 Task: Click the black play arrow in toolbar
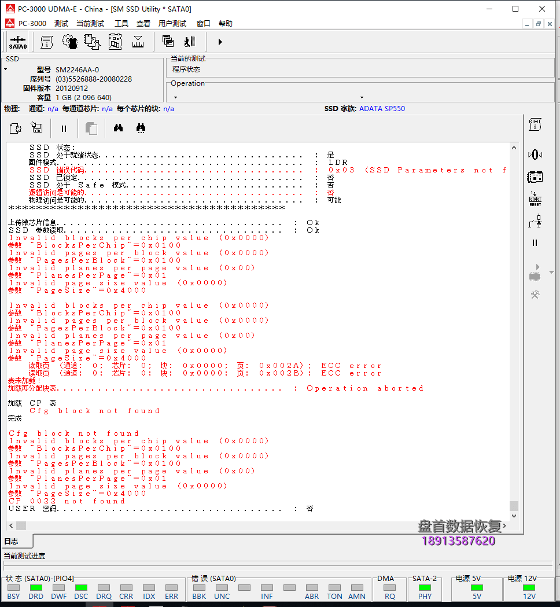[220, 42]
